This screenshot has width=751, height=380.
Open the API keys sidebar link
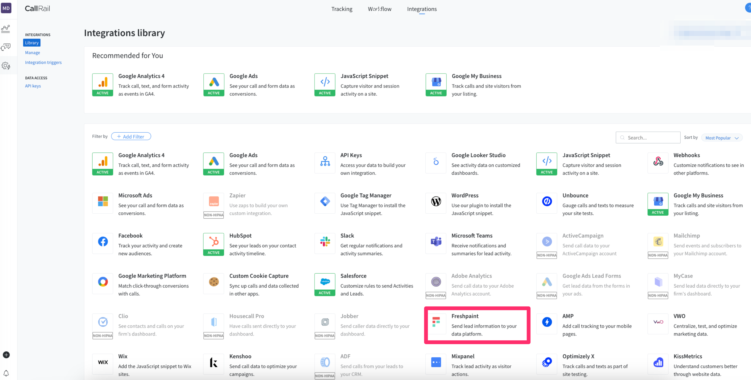coord(33,86)
